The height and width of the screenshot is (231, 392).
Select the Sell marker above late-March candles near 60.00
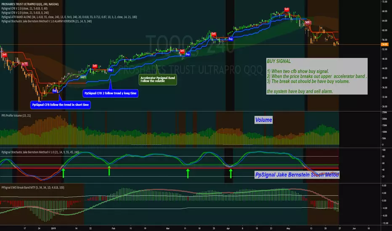(213, 34)
